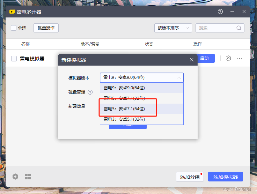Click the 批量操作 button
This screenshot has height=194, width=257.
pos(46,28)
